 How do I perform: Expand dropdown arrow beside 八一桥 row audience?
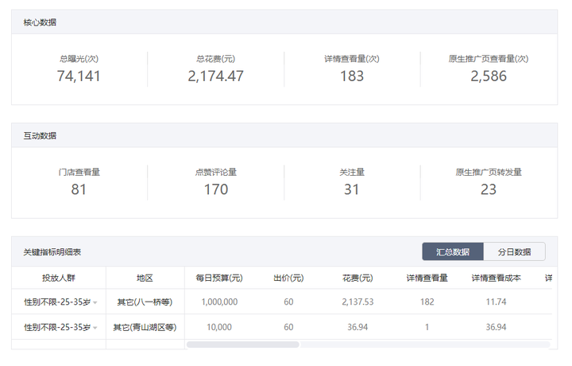click(x=95, y=302)
